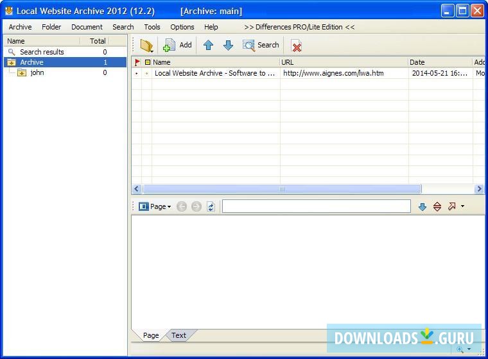Image resolution: width=488 pixels, height=359 pixels.
Task: Move document up with blue up arrow
Action: [x=208, y=46]
